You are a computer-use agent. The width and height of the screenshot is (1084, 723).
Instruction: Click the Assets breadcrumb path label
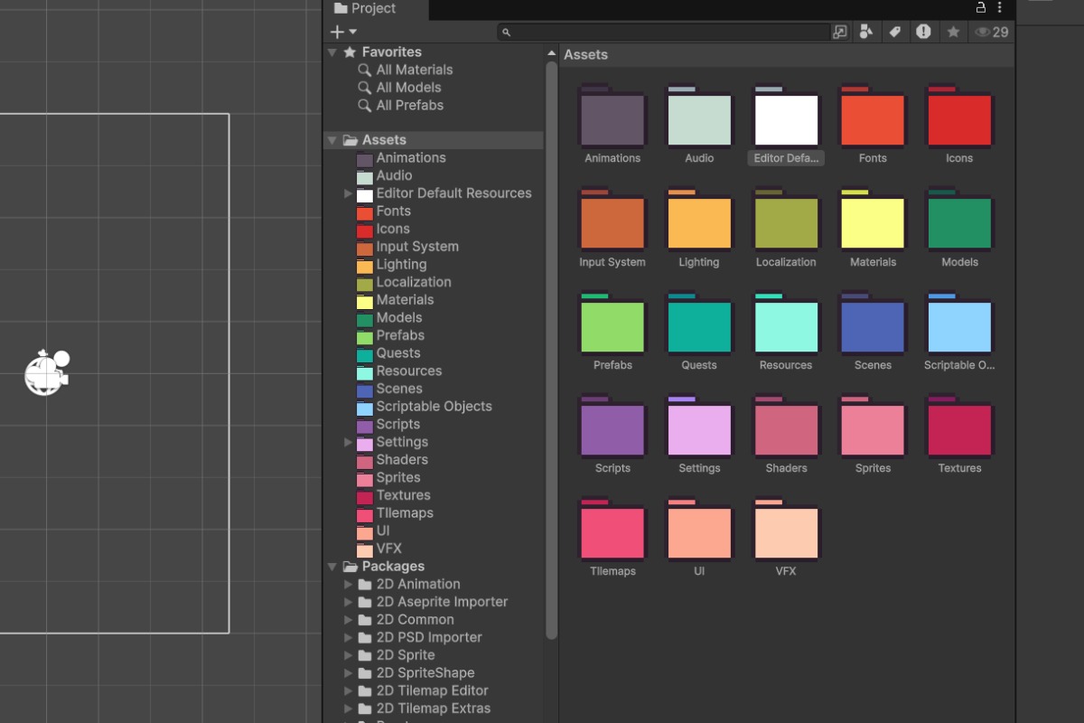coord(585,55)
